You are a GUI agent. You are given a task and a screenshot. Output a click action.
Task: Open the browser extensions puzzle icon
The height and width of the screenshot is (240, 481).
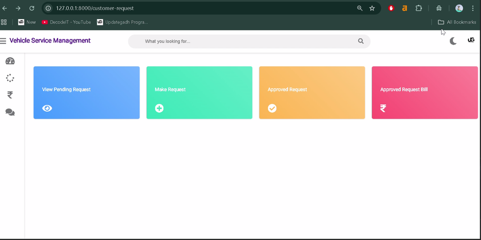419,8
